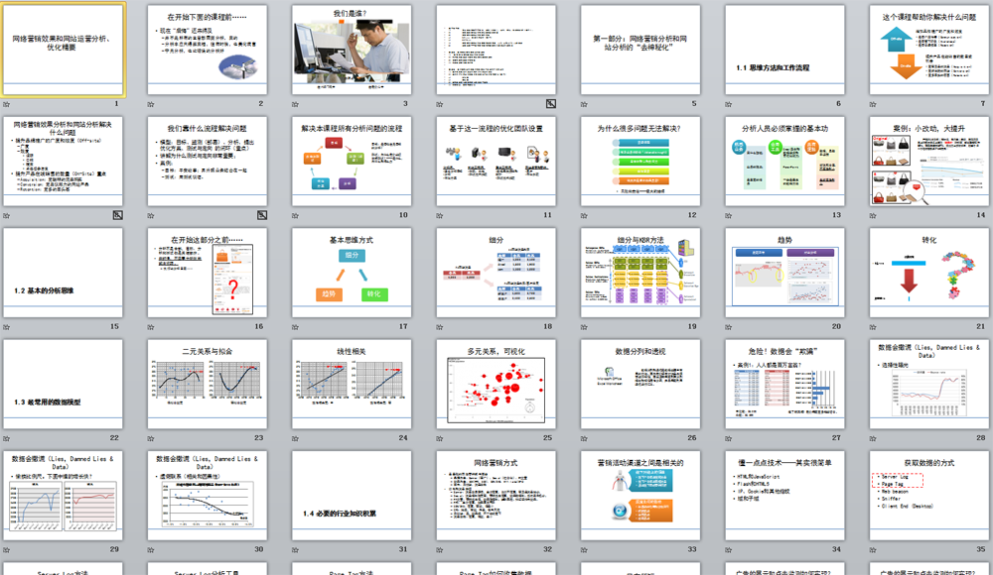Click the hidden-slide marker under slide 9
Screen dimensions: 993x575
261,214
